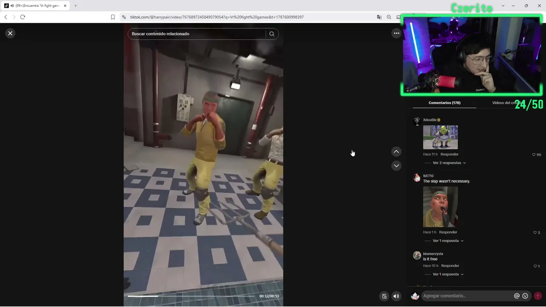Mute the video with the speaker icon
Screen dimensions: 546x307
[396, 296]
